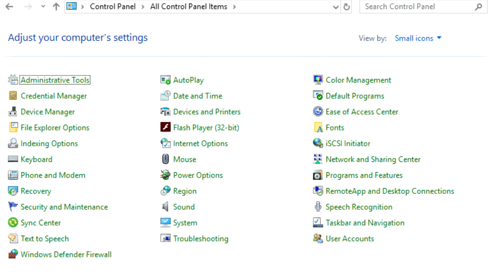The image size is (488, 279).
Task: Expand chevron after All Control Panel Items
Action: [x=234, y=7]
